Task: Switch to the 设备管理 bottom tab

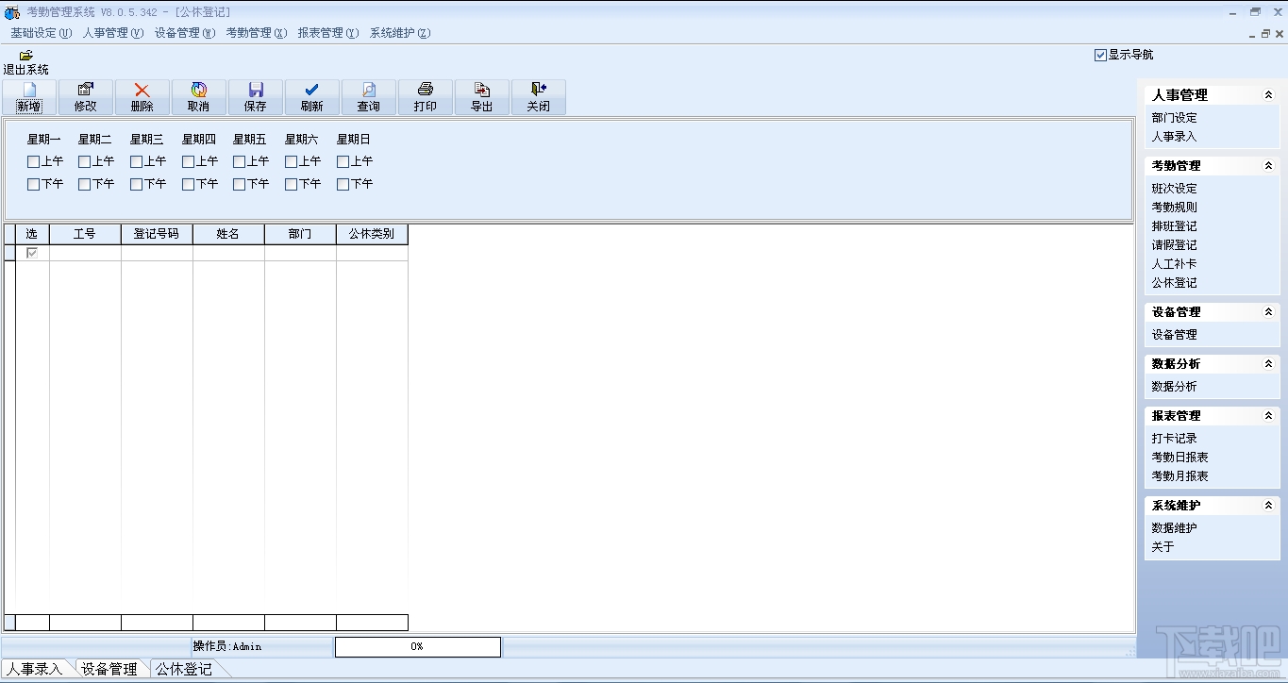Action: pyautogui.click(x=109, y=669)
